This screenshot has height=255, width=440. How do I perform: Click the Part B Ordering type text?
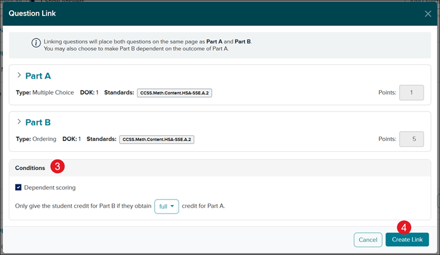(x=43, y=139)
